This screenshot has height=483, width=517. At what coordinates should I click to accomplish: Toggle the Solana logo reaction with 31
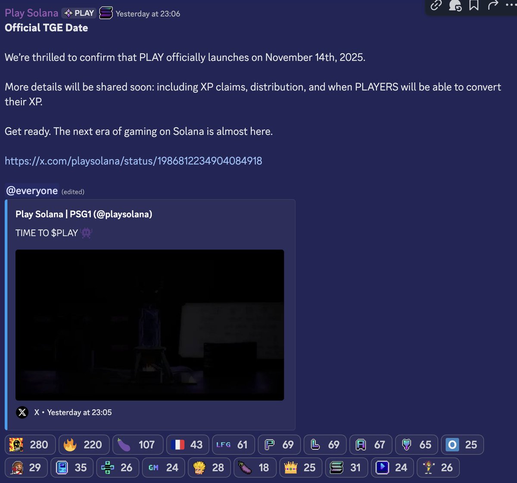pyautogui.click(x=346, y=468)
